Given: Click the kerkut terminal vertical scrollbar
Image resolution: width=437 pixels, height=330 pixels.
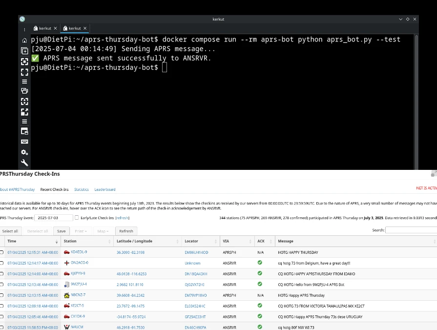Looking at the screenshot, I should point(416,102).
